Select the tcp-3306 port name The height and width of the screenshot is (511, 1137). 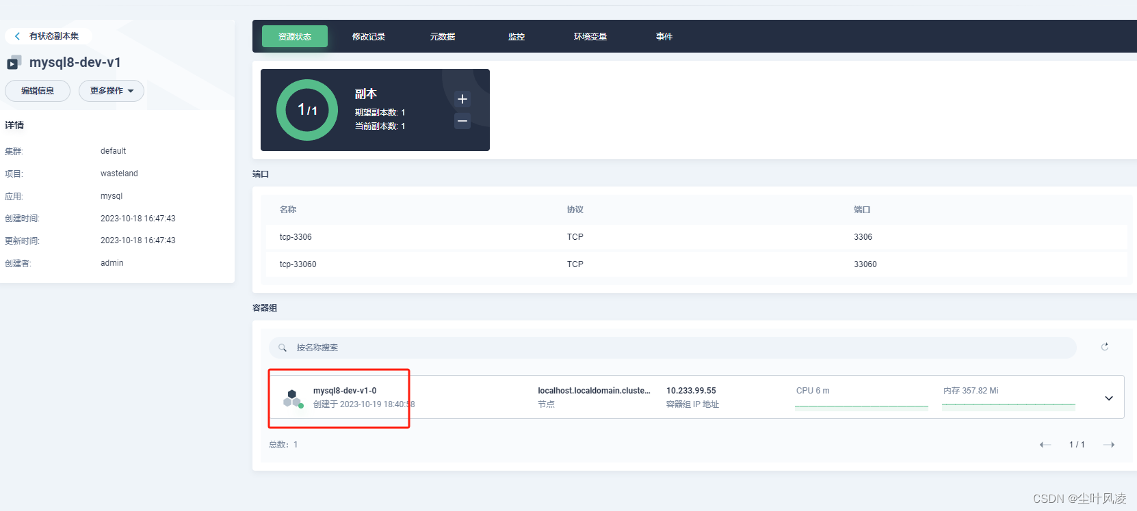pyautogui.click(x=296, y=237)
